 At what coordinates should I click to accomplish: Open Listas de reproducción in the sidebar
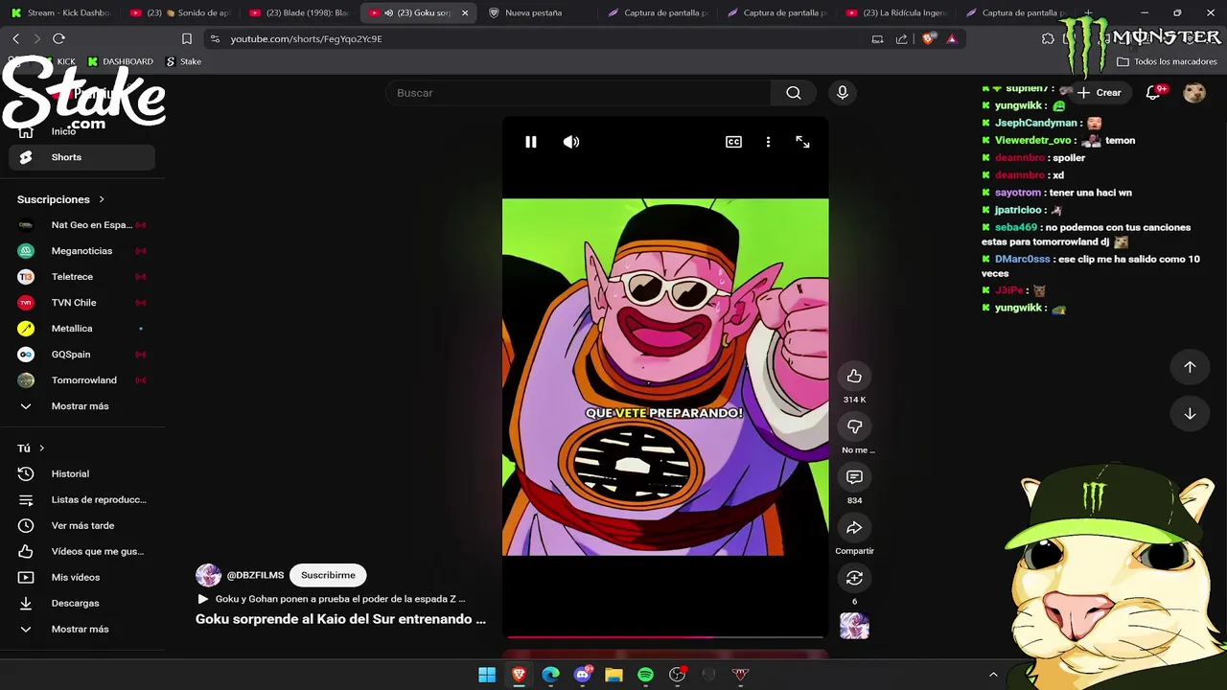pyautogui.click(x=81, y=499)
